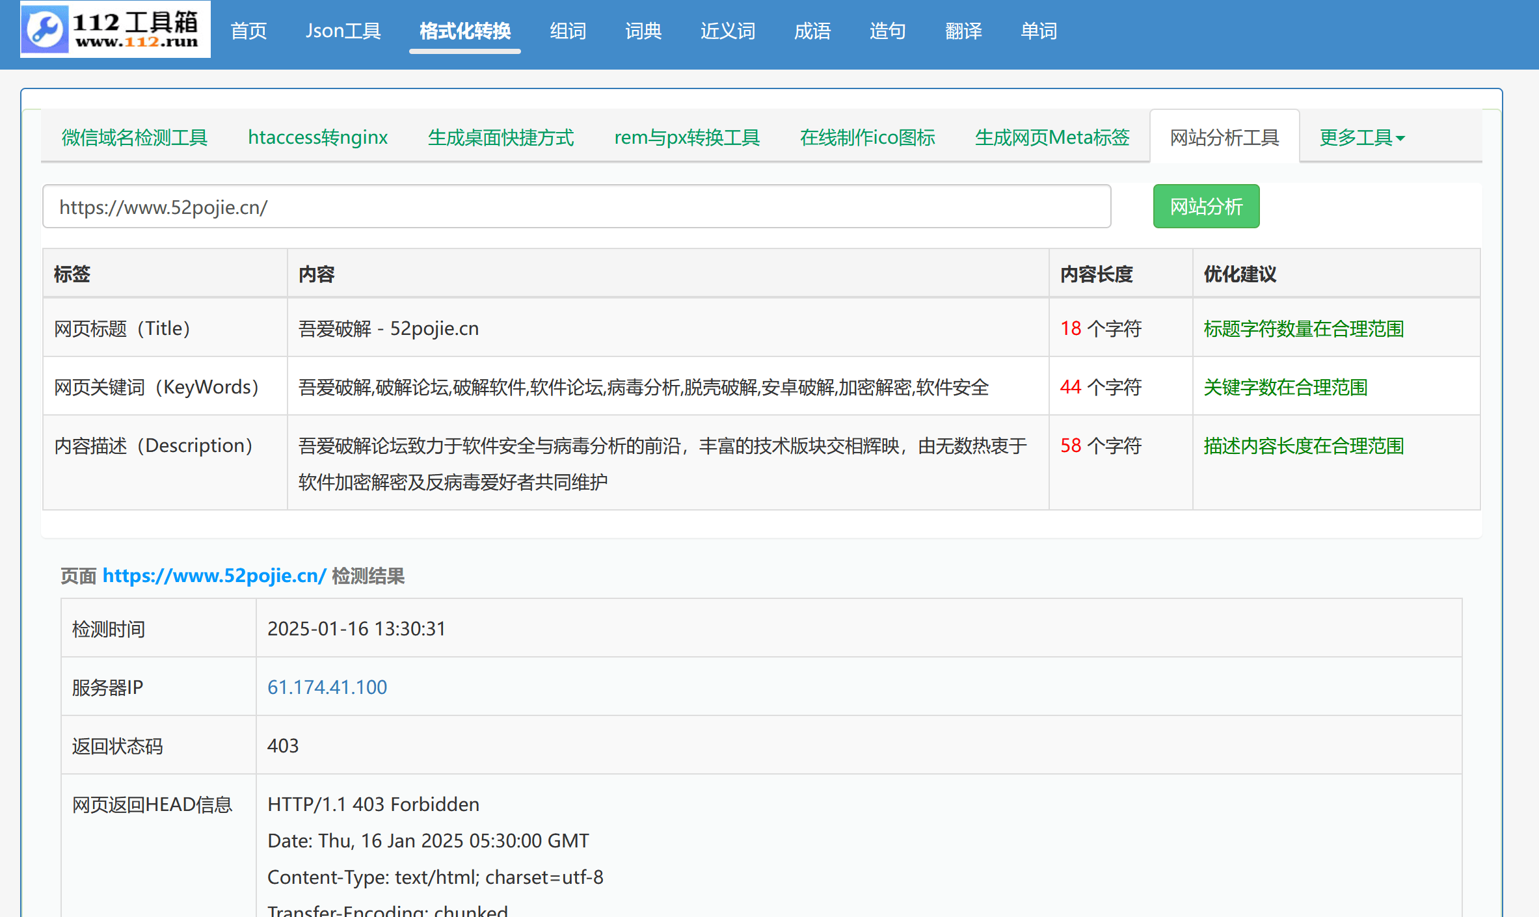Image resolution: width=1539 pixels, height=917 pixels.
Task: Click the 内容描述 (Description) row label
Action: [x=154, y=445]
